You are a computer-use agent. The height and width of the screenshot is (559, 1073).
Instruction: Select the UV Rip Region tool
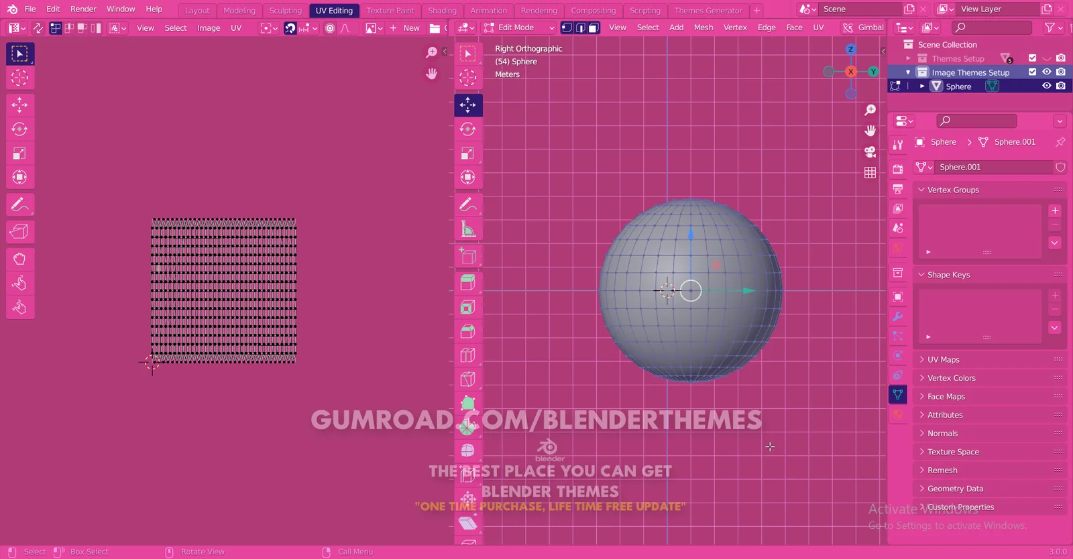click(20, 232)
